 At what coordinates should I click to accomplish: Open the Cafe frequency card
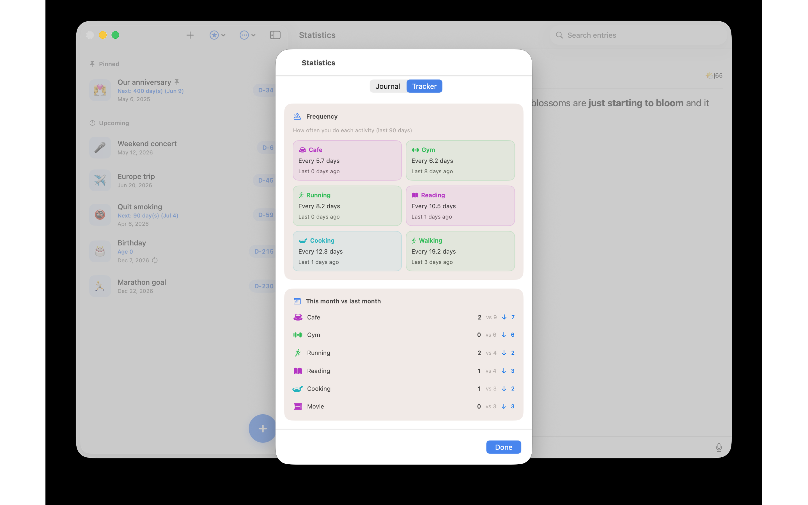(x=347, y=160)
